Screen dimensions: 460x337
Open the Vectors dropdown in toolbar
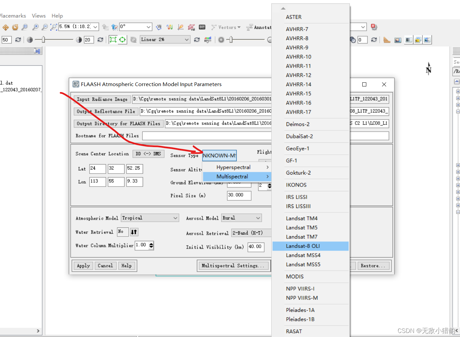pos(226,27)
